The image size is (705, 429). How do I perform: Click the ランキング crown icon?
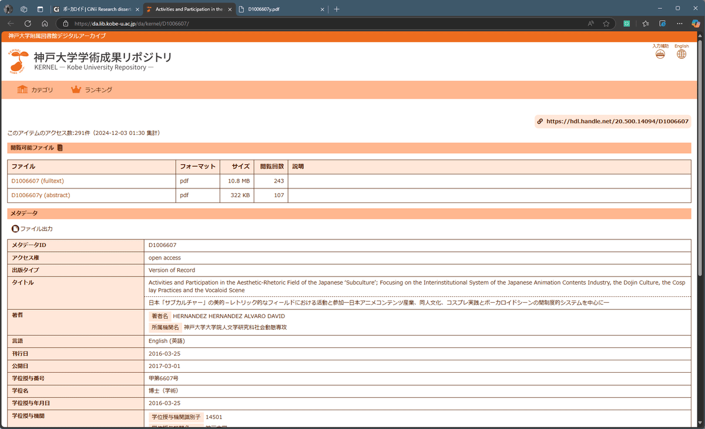point(76,90)
